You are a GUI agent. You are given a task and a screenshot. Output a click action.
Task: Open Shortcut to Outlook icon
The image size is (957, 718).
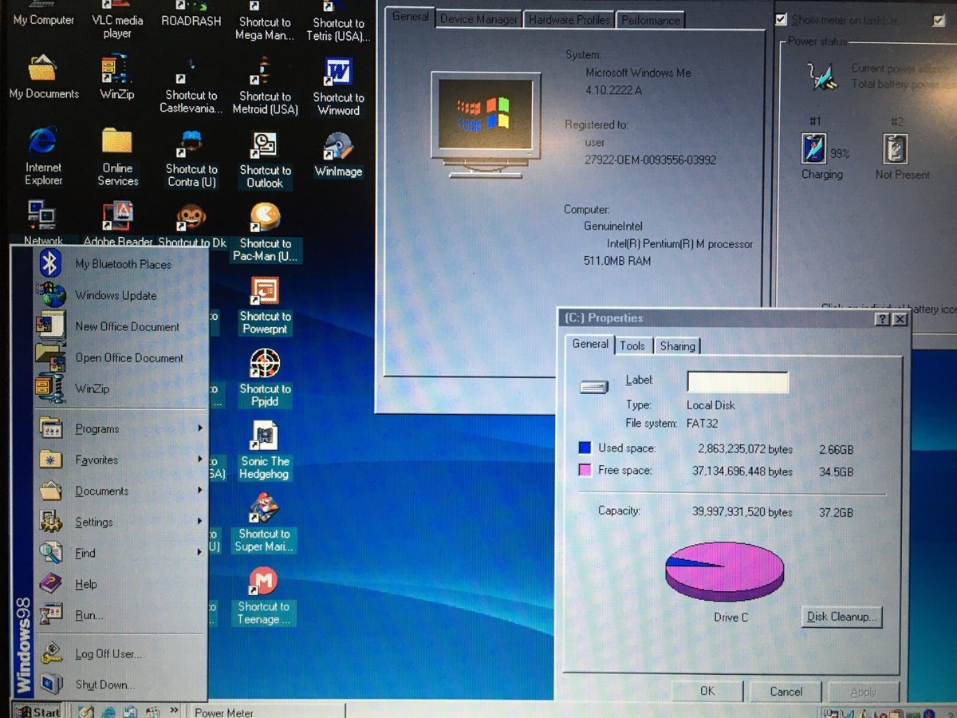265,160
